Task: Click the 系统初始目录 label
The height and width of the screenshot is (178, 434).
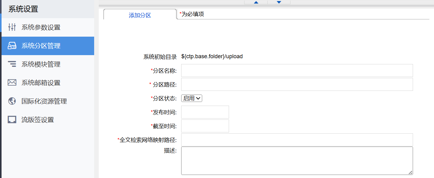Action: pos(160,57)
